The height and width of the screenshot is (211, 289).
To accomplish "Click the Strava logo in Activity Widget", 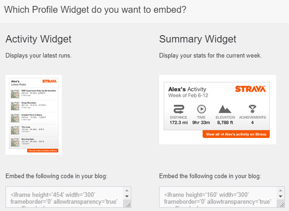I will (49, 82).
